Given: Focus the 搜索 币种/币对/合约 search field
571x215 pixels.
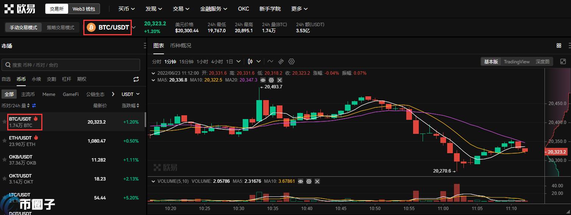Looking at the screenshot, I should click(x=71, y=65).
